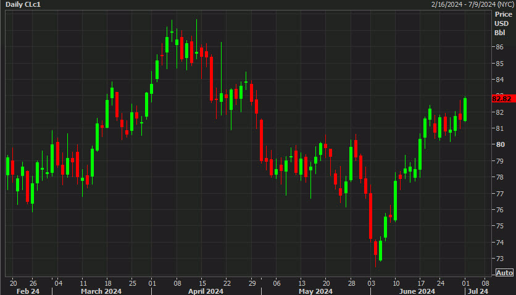Click the latest green candlestick at 01 July
Image resolution: width=516 pixels, height=295 pixels.
pyautogui.click(x=465, y=109)
